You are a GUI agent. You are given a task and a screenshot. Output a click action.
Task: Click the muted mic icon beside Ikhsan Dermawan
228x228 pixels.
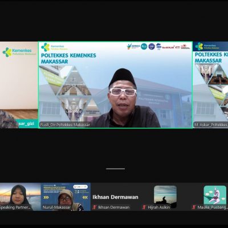(95, 207)
